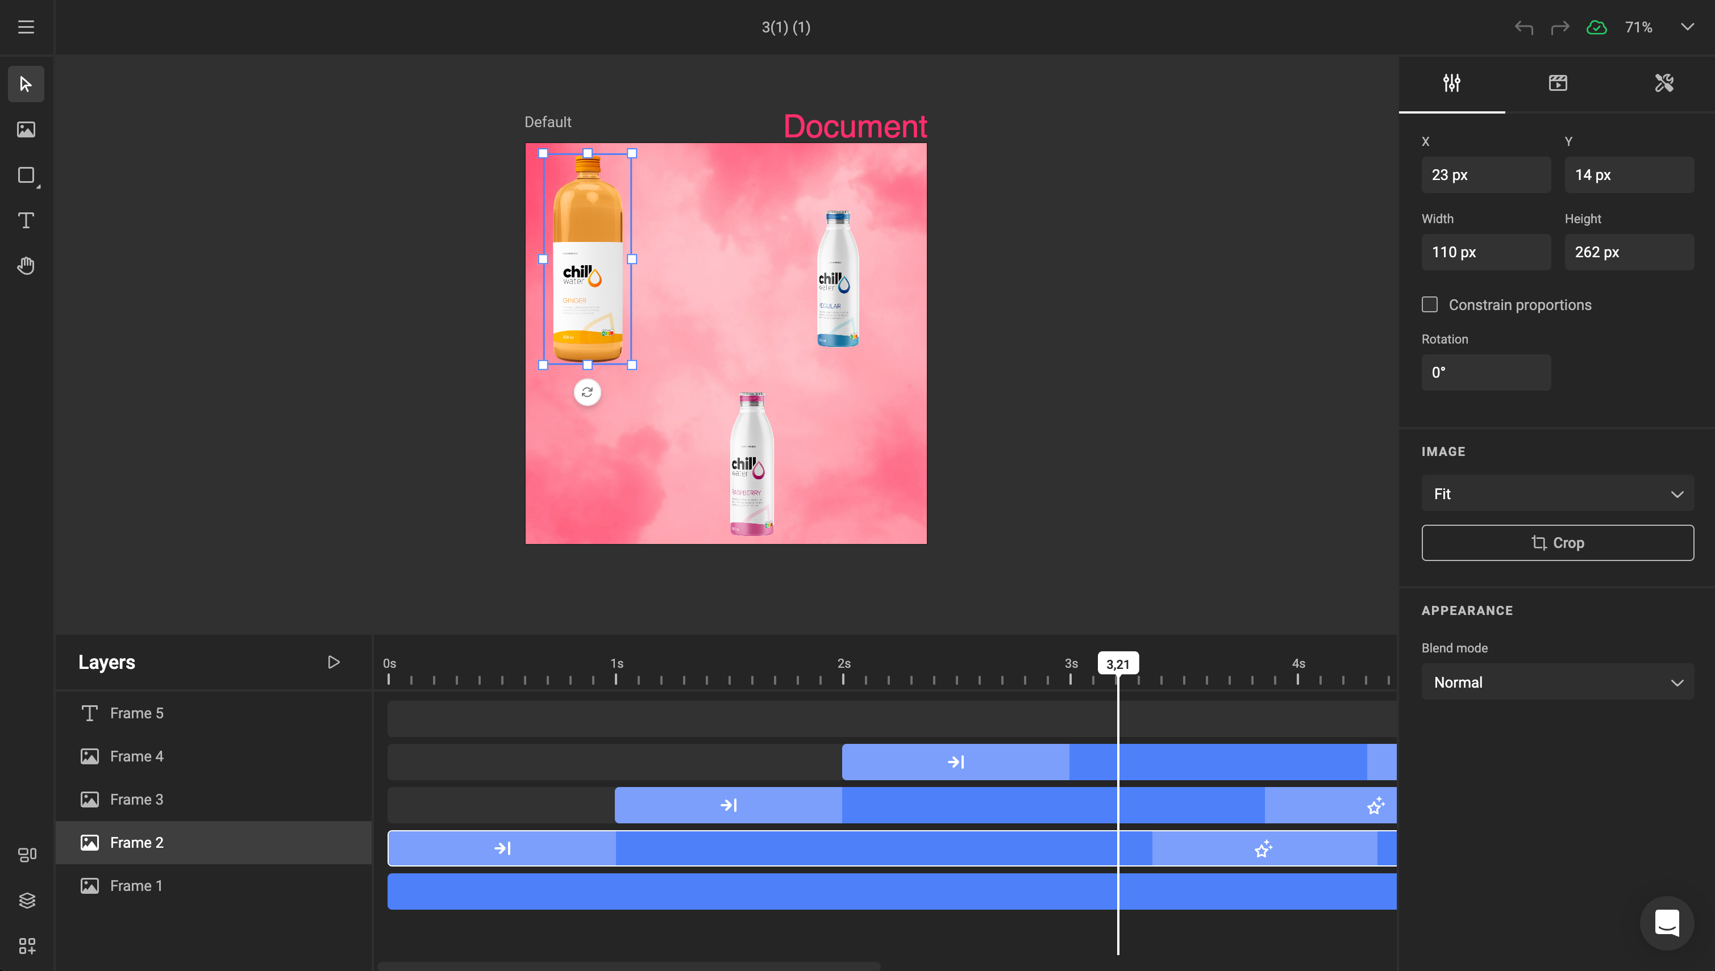Viewport: 1715px width, 971px height.
Task: Click the Crop button under Image
Action: pyautogui.click(x=1557, y=543)
